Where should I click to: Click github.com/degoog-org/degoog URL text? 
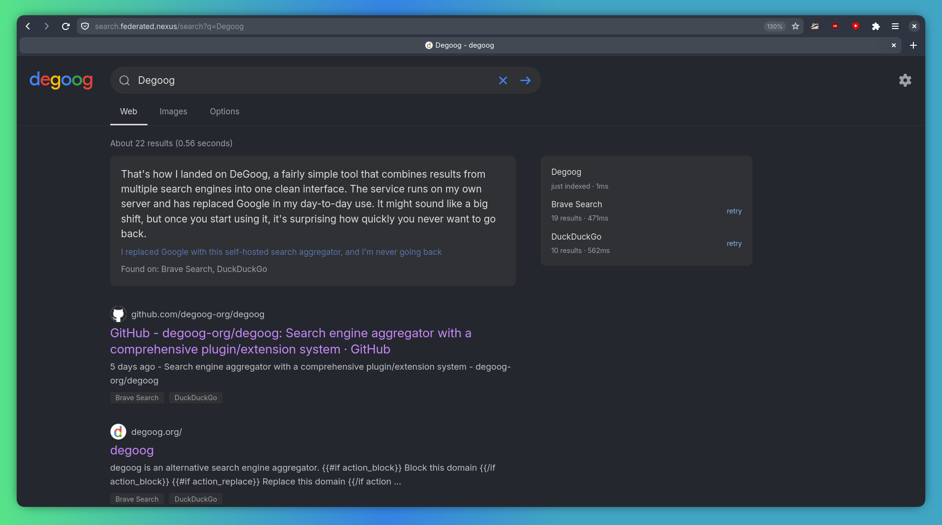coord(198,314)
